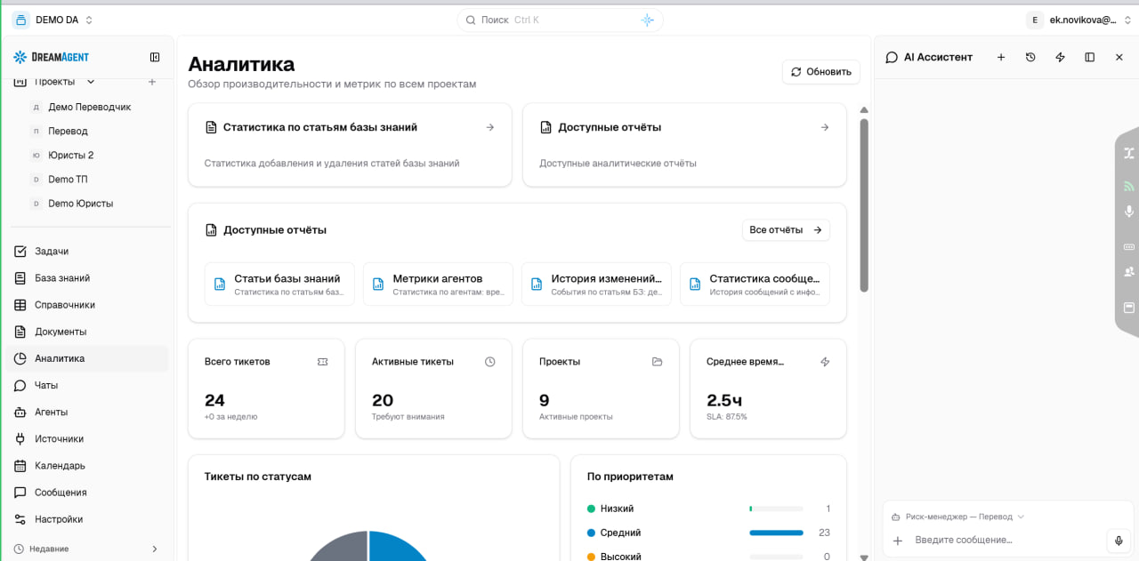1139x561 pixels.
Task: Attach a file with the plus icon in chat
Action: pos(898,541)
